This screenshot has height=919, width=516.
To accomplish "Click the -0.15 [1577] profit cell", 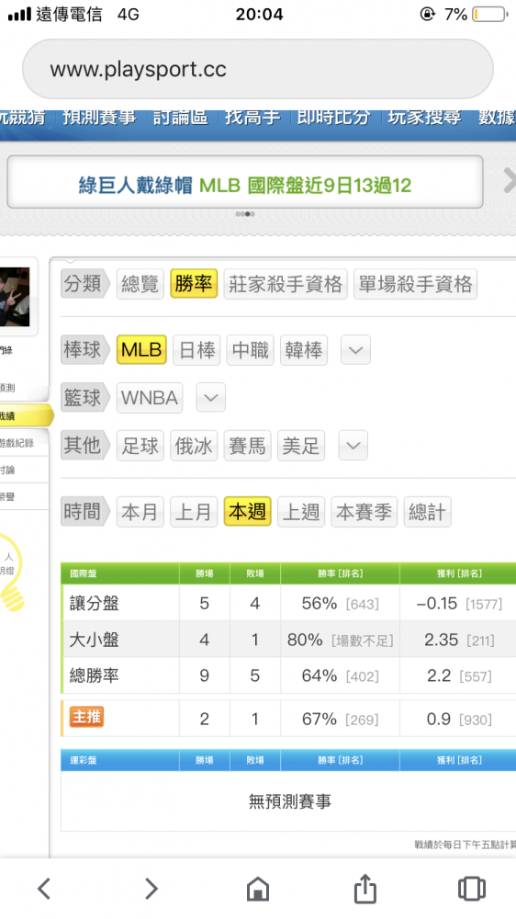I will coord(458,603).
